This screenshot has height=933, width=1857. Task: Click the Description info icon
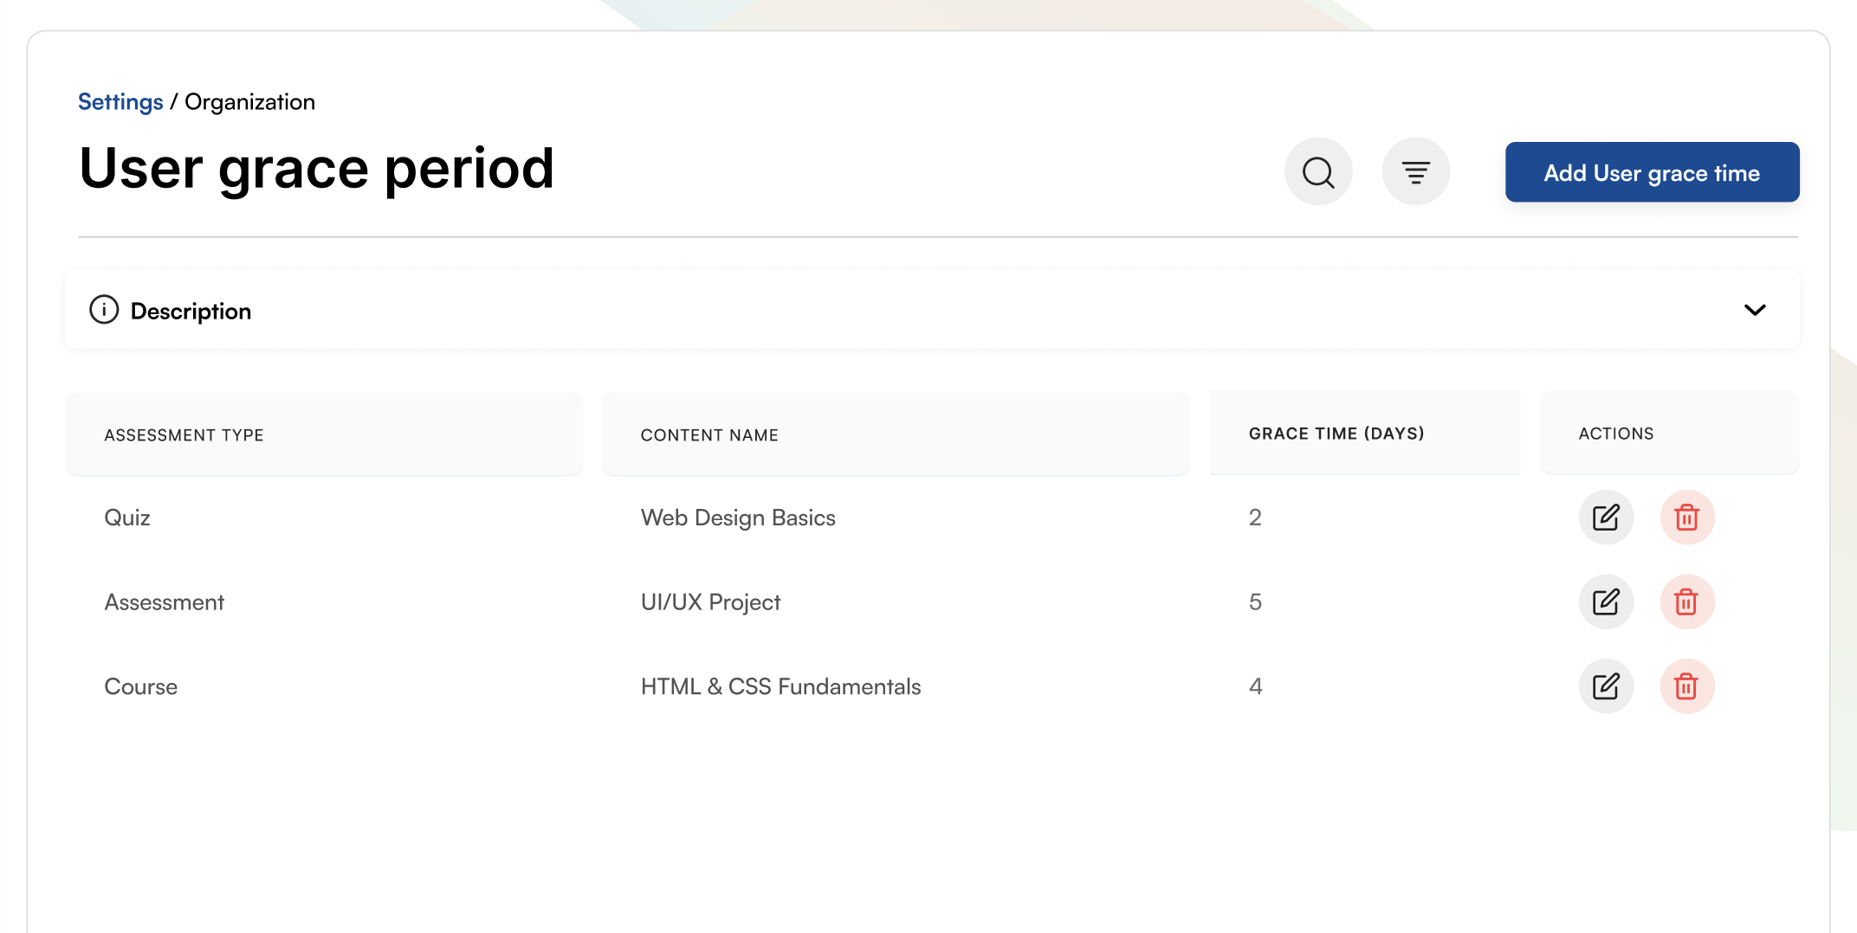point(104,310)
